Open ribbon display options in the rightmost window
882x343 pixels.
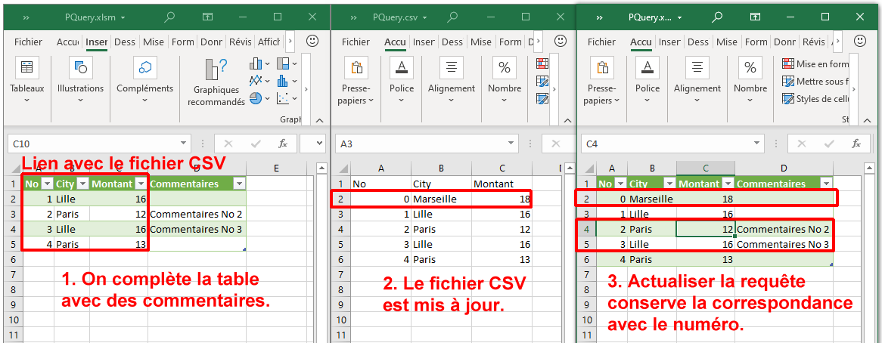coord(755,17)
